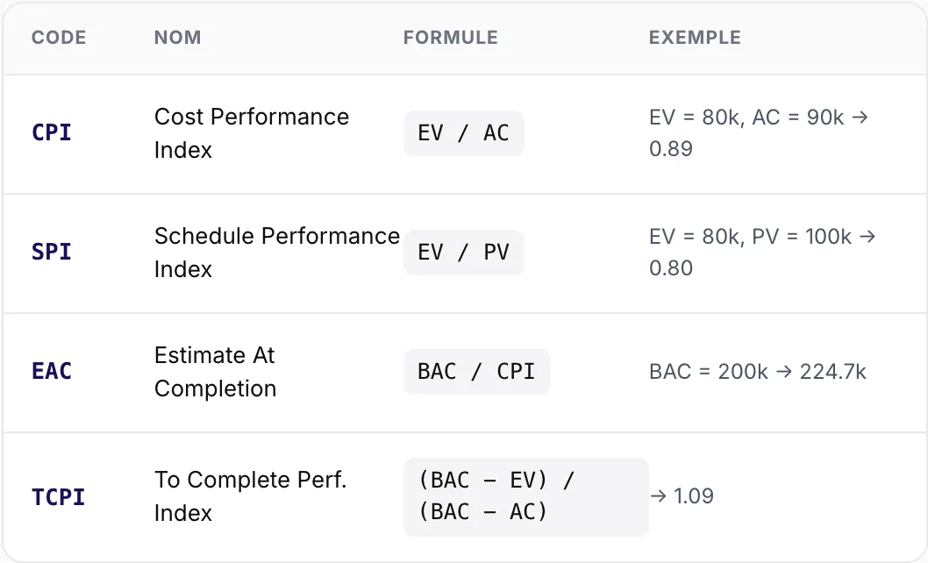Click the Cost Performance Index name

coord(252,133)
